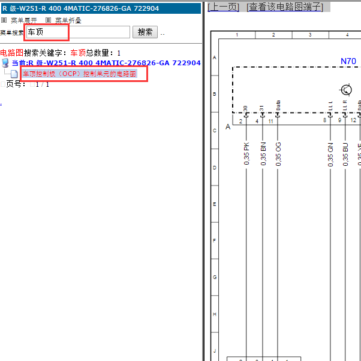Click connector pin number 11
Viewport: 361px width, 361px height.
click(271, 122)
